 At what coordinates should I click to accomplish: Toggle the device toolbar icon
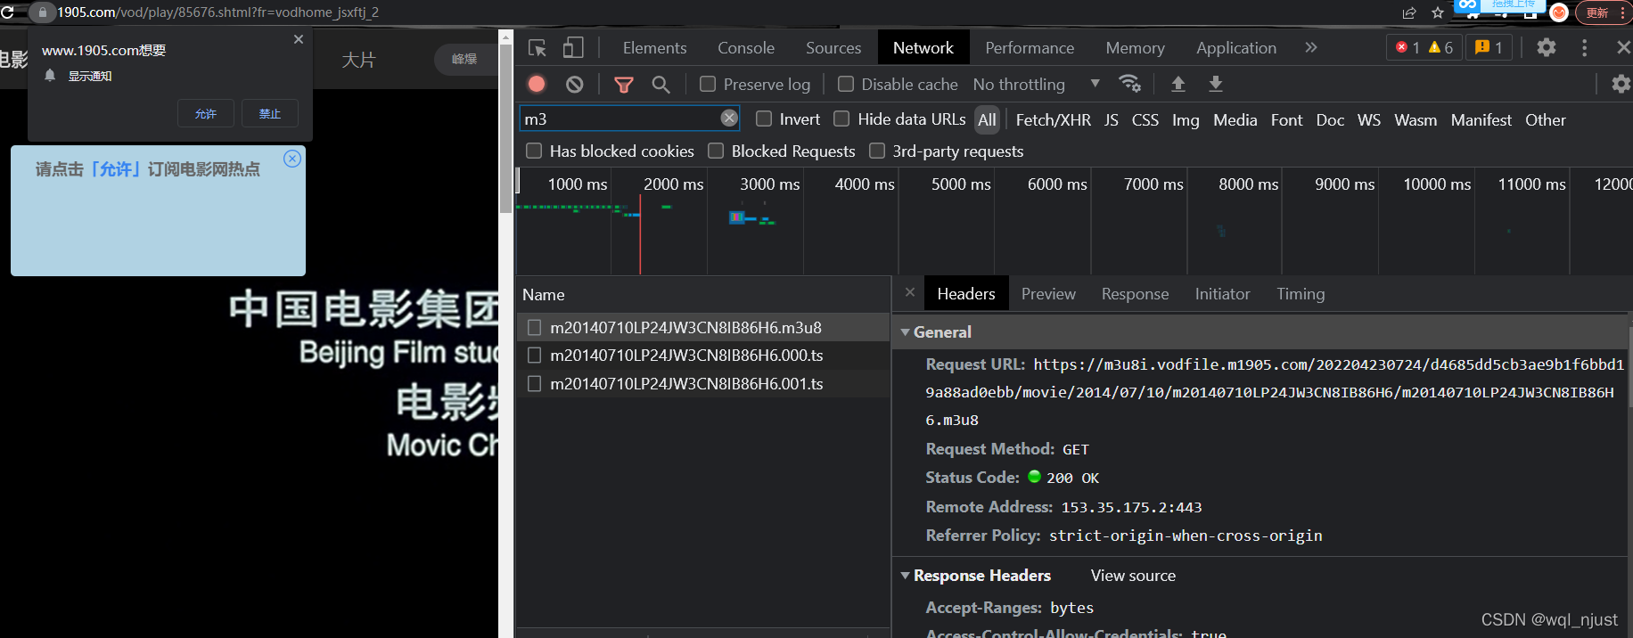coord(573,48)
